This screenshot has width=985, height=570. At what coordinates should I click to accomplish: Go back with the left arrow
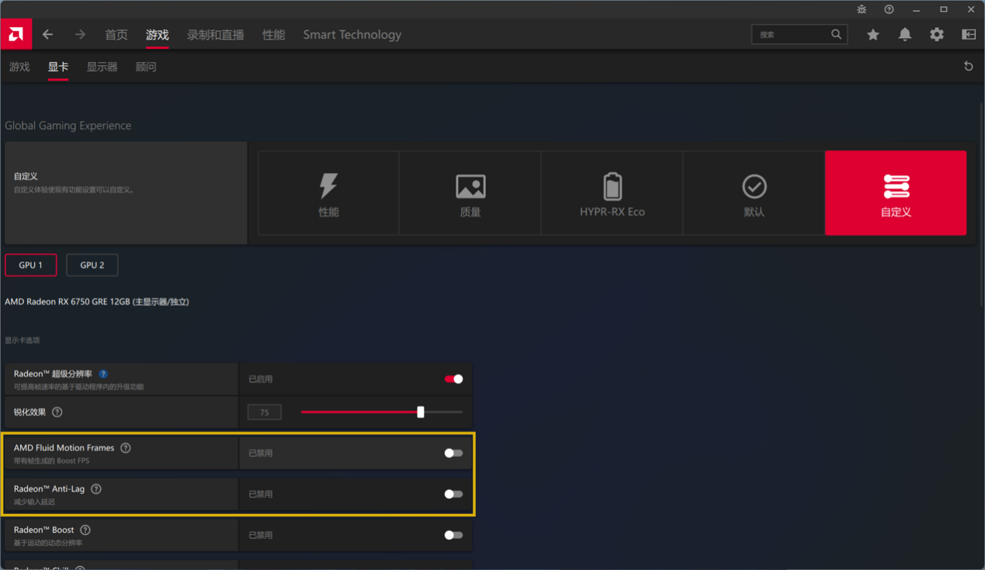point(48,34)
